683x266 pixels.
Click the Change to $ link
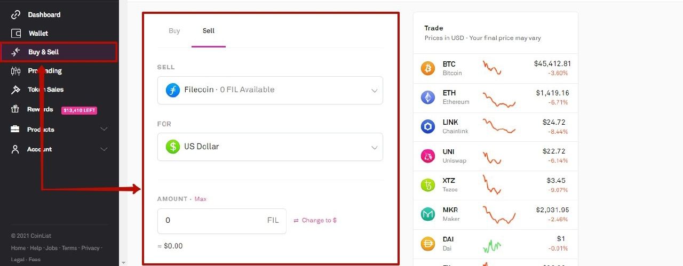(315, 220)
